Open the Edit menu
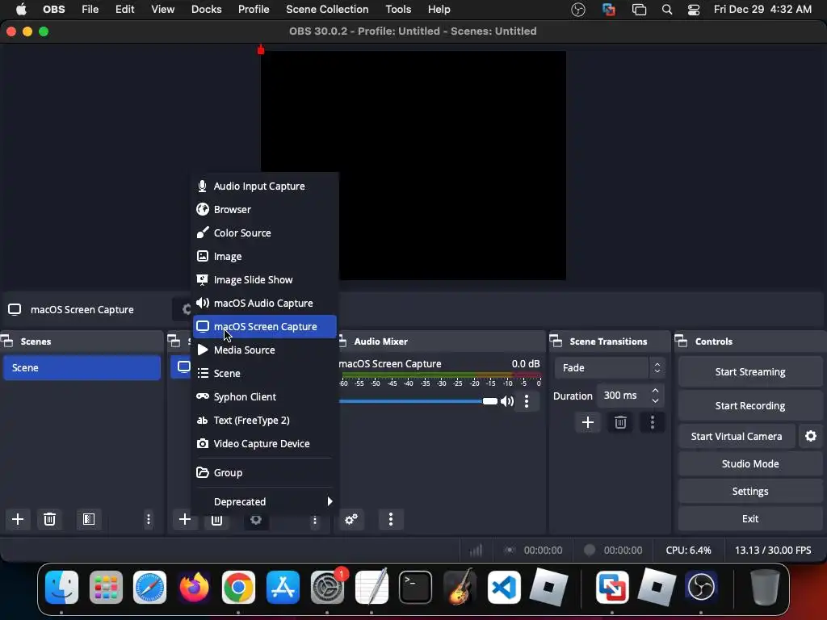This screenshot has width=827, height=620. pos(124,10)
